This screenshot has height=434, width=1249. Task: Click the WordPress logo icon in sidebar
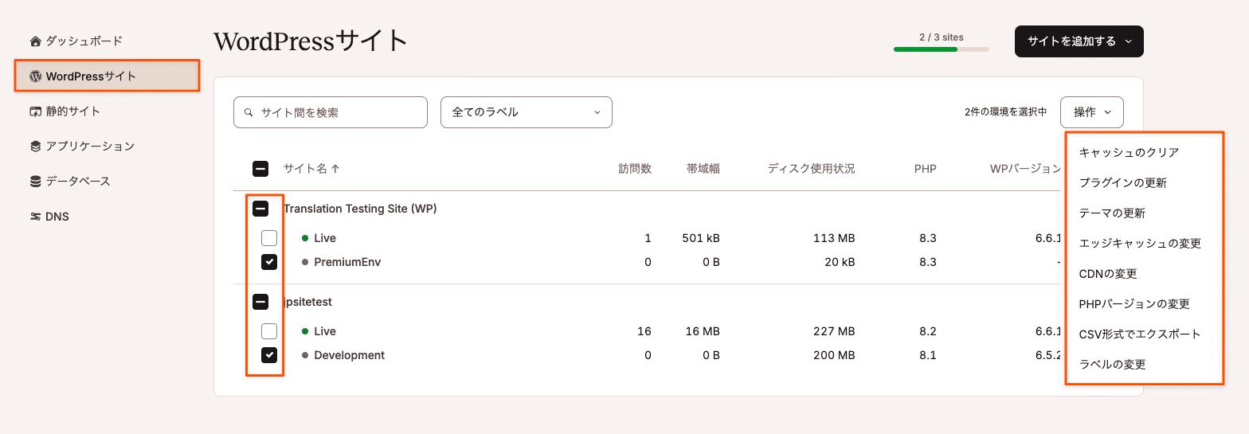(x=35, y=76)
